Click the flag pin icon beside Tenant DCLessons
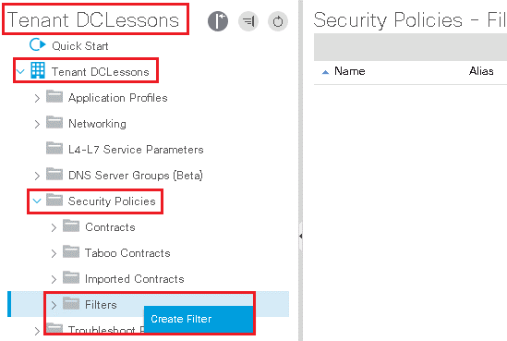507x341 pixels. pos(218,21)
